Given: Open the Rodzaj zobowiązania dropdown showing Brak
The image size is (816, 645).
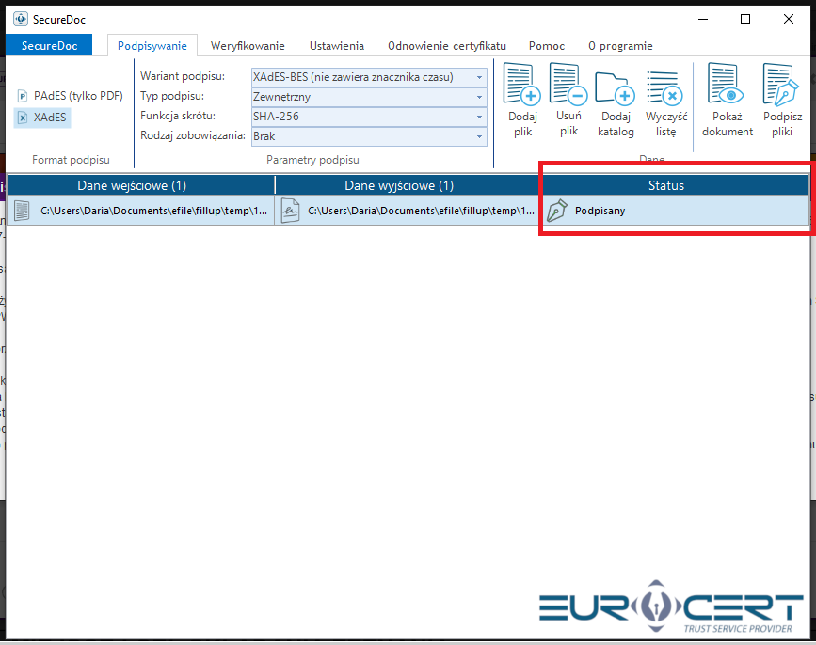Looking at the screenshot, I should pyautogui.click(x=369, y=136).
